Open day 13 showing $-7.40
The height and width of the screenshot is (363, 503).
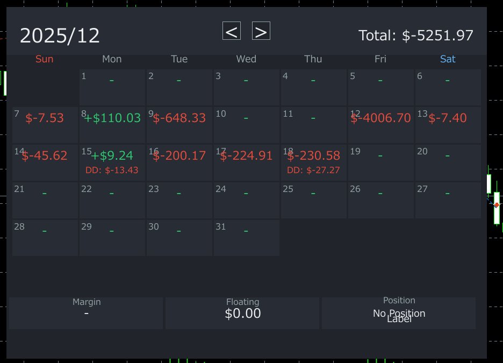click(448, 125)
